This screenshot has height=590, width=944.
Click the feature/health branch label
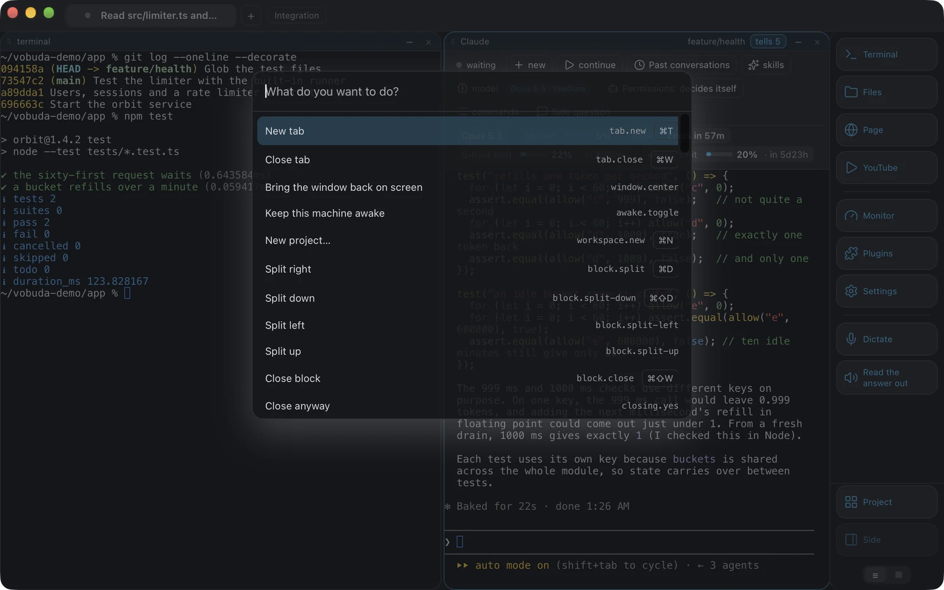[x=716, y=41]
